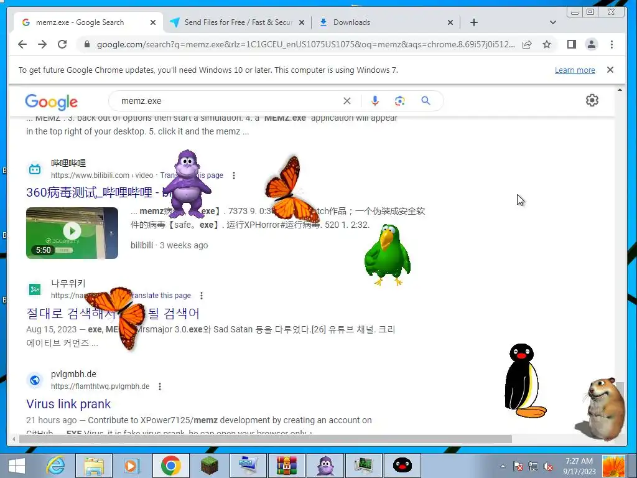Show hidden system tray icons
The width and height of the screenshot is (637, 478).
pos(503,466)
